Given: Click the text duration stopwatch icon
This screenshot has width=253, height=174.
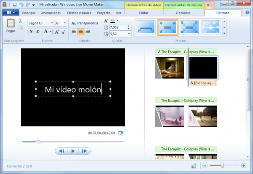Looking at the screenshot, I should 106,34.
